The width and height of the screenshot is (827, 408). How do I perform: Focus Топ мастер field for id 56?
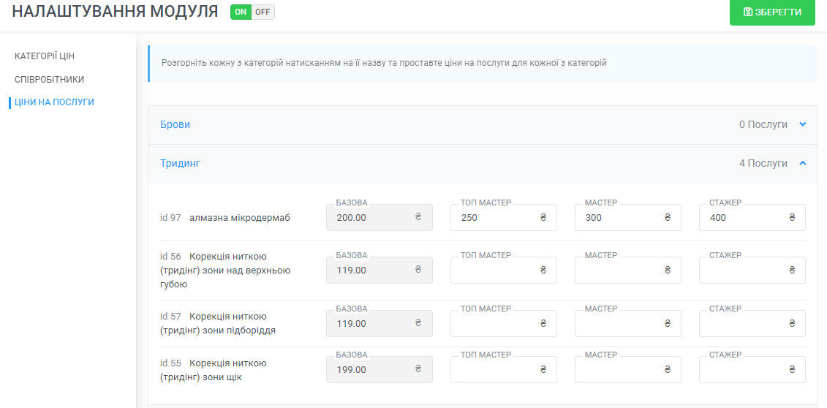tap(504, 270)
